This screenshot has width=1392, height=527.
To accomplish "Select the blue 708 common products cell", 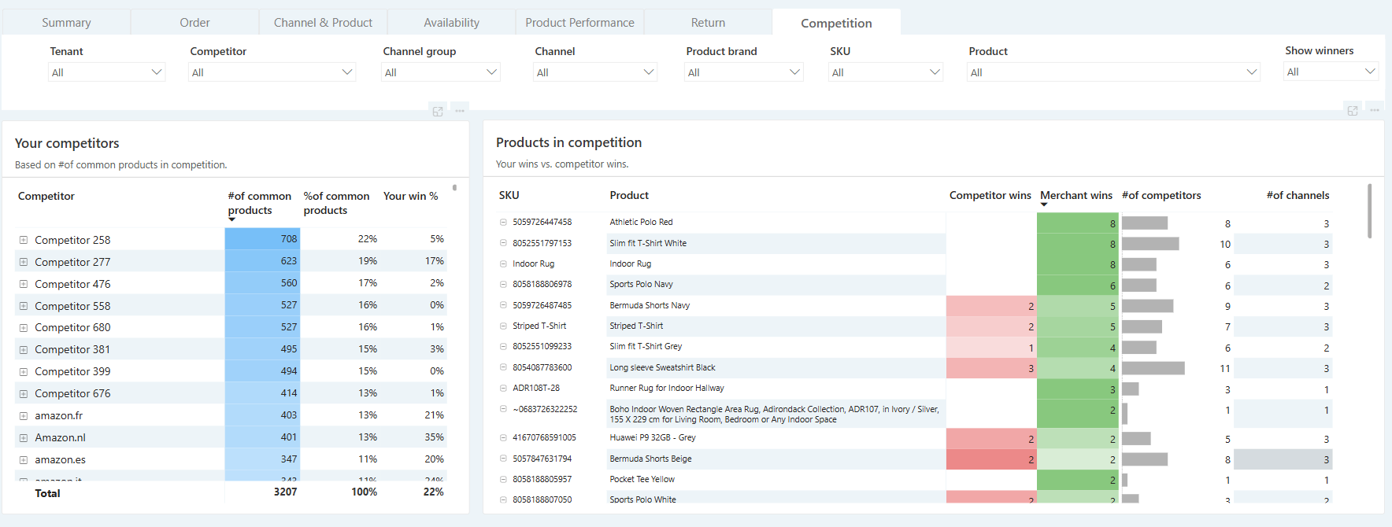I will [x=262, y=239].
